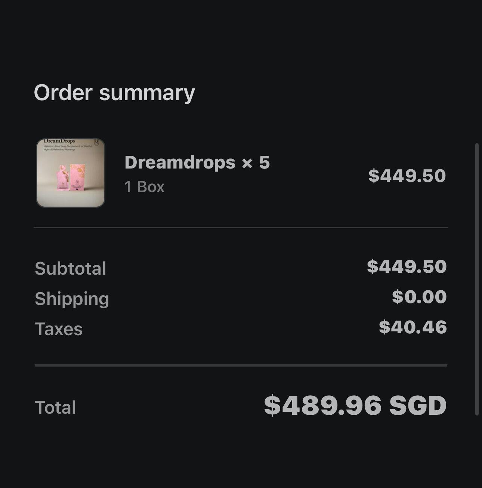Click the "Dreamdrops × 5" product name
Image resolution: width=482 pixels, height=488 pixels.
pyautogui.click(x=197, y=163)
